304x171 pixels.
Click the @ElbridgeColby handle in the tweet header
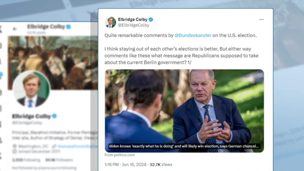pyautogui.click(x=134, y=25)
